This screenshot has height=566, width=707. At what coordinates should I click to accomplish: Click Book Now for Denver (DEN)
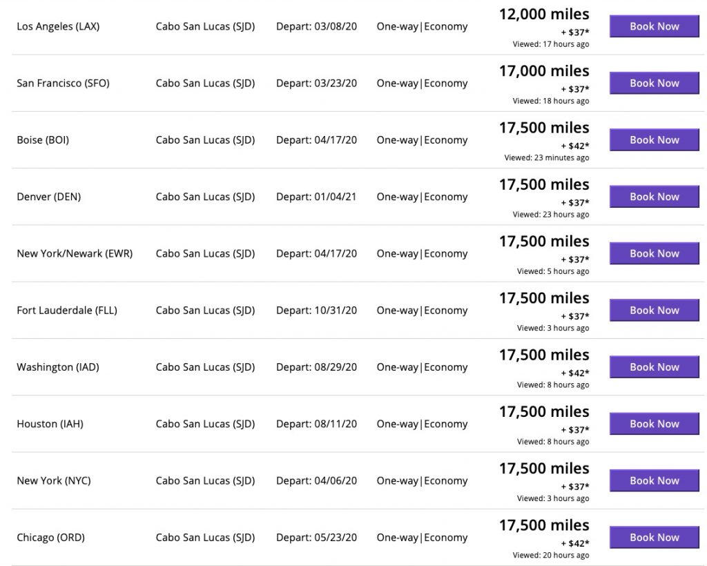(654, 197)
